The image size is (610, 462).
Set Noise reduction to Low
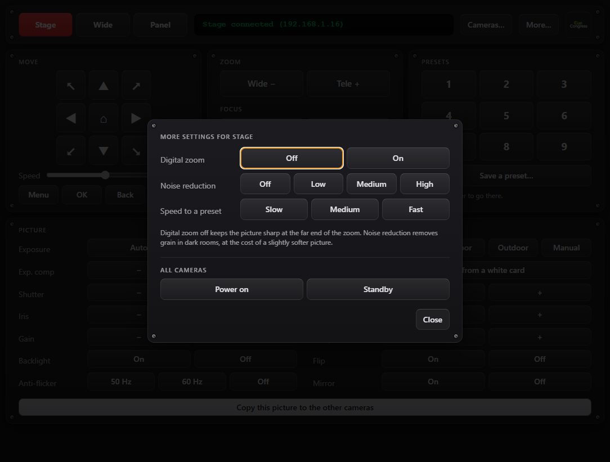click(319, 184)
